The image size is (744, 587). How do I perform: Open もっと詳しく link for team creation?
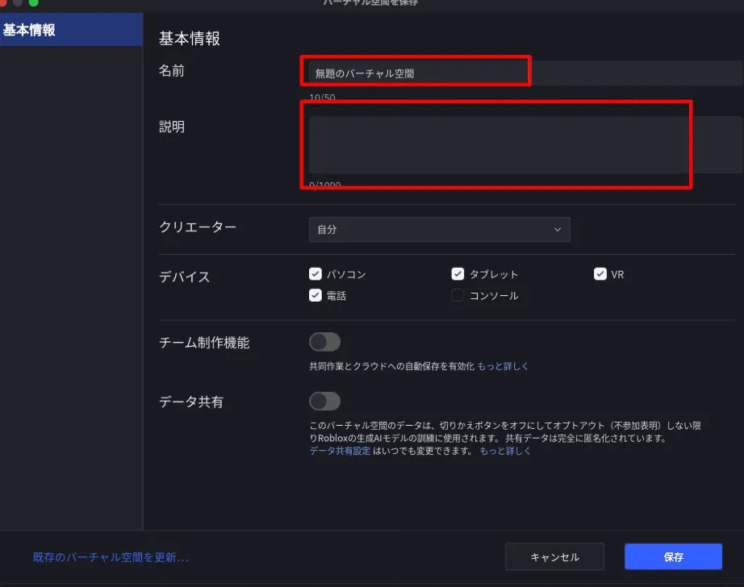(503, 366)
